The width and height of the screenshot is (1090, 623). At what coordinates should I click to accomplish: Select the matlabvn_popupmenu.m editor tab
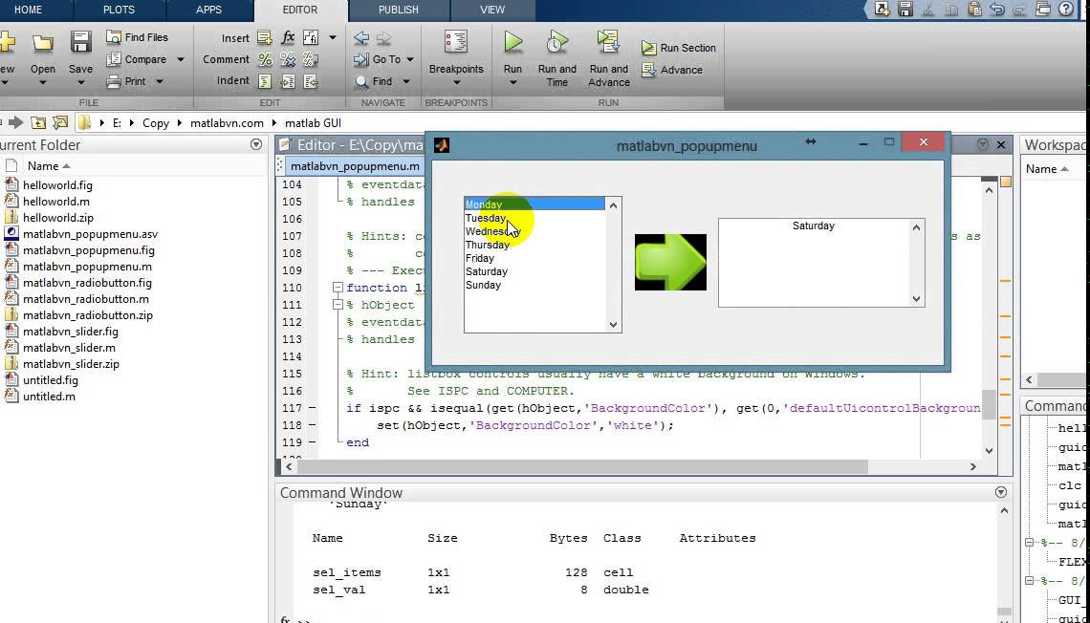coord(355,166)
